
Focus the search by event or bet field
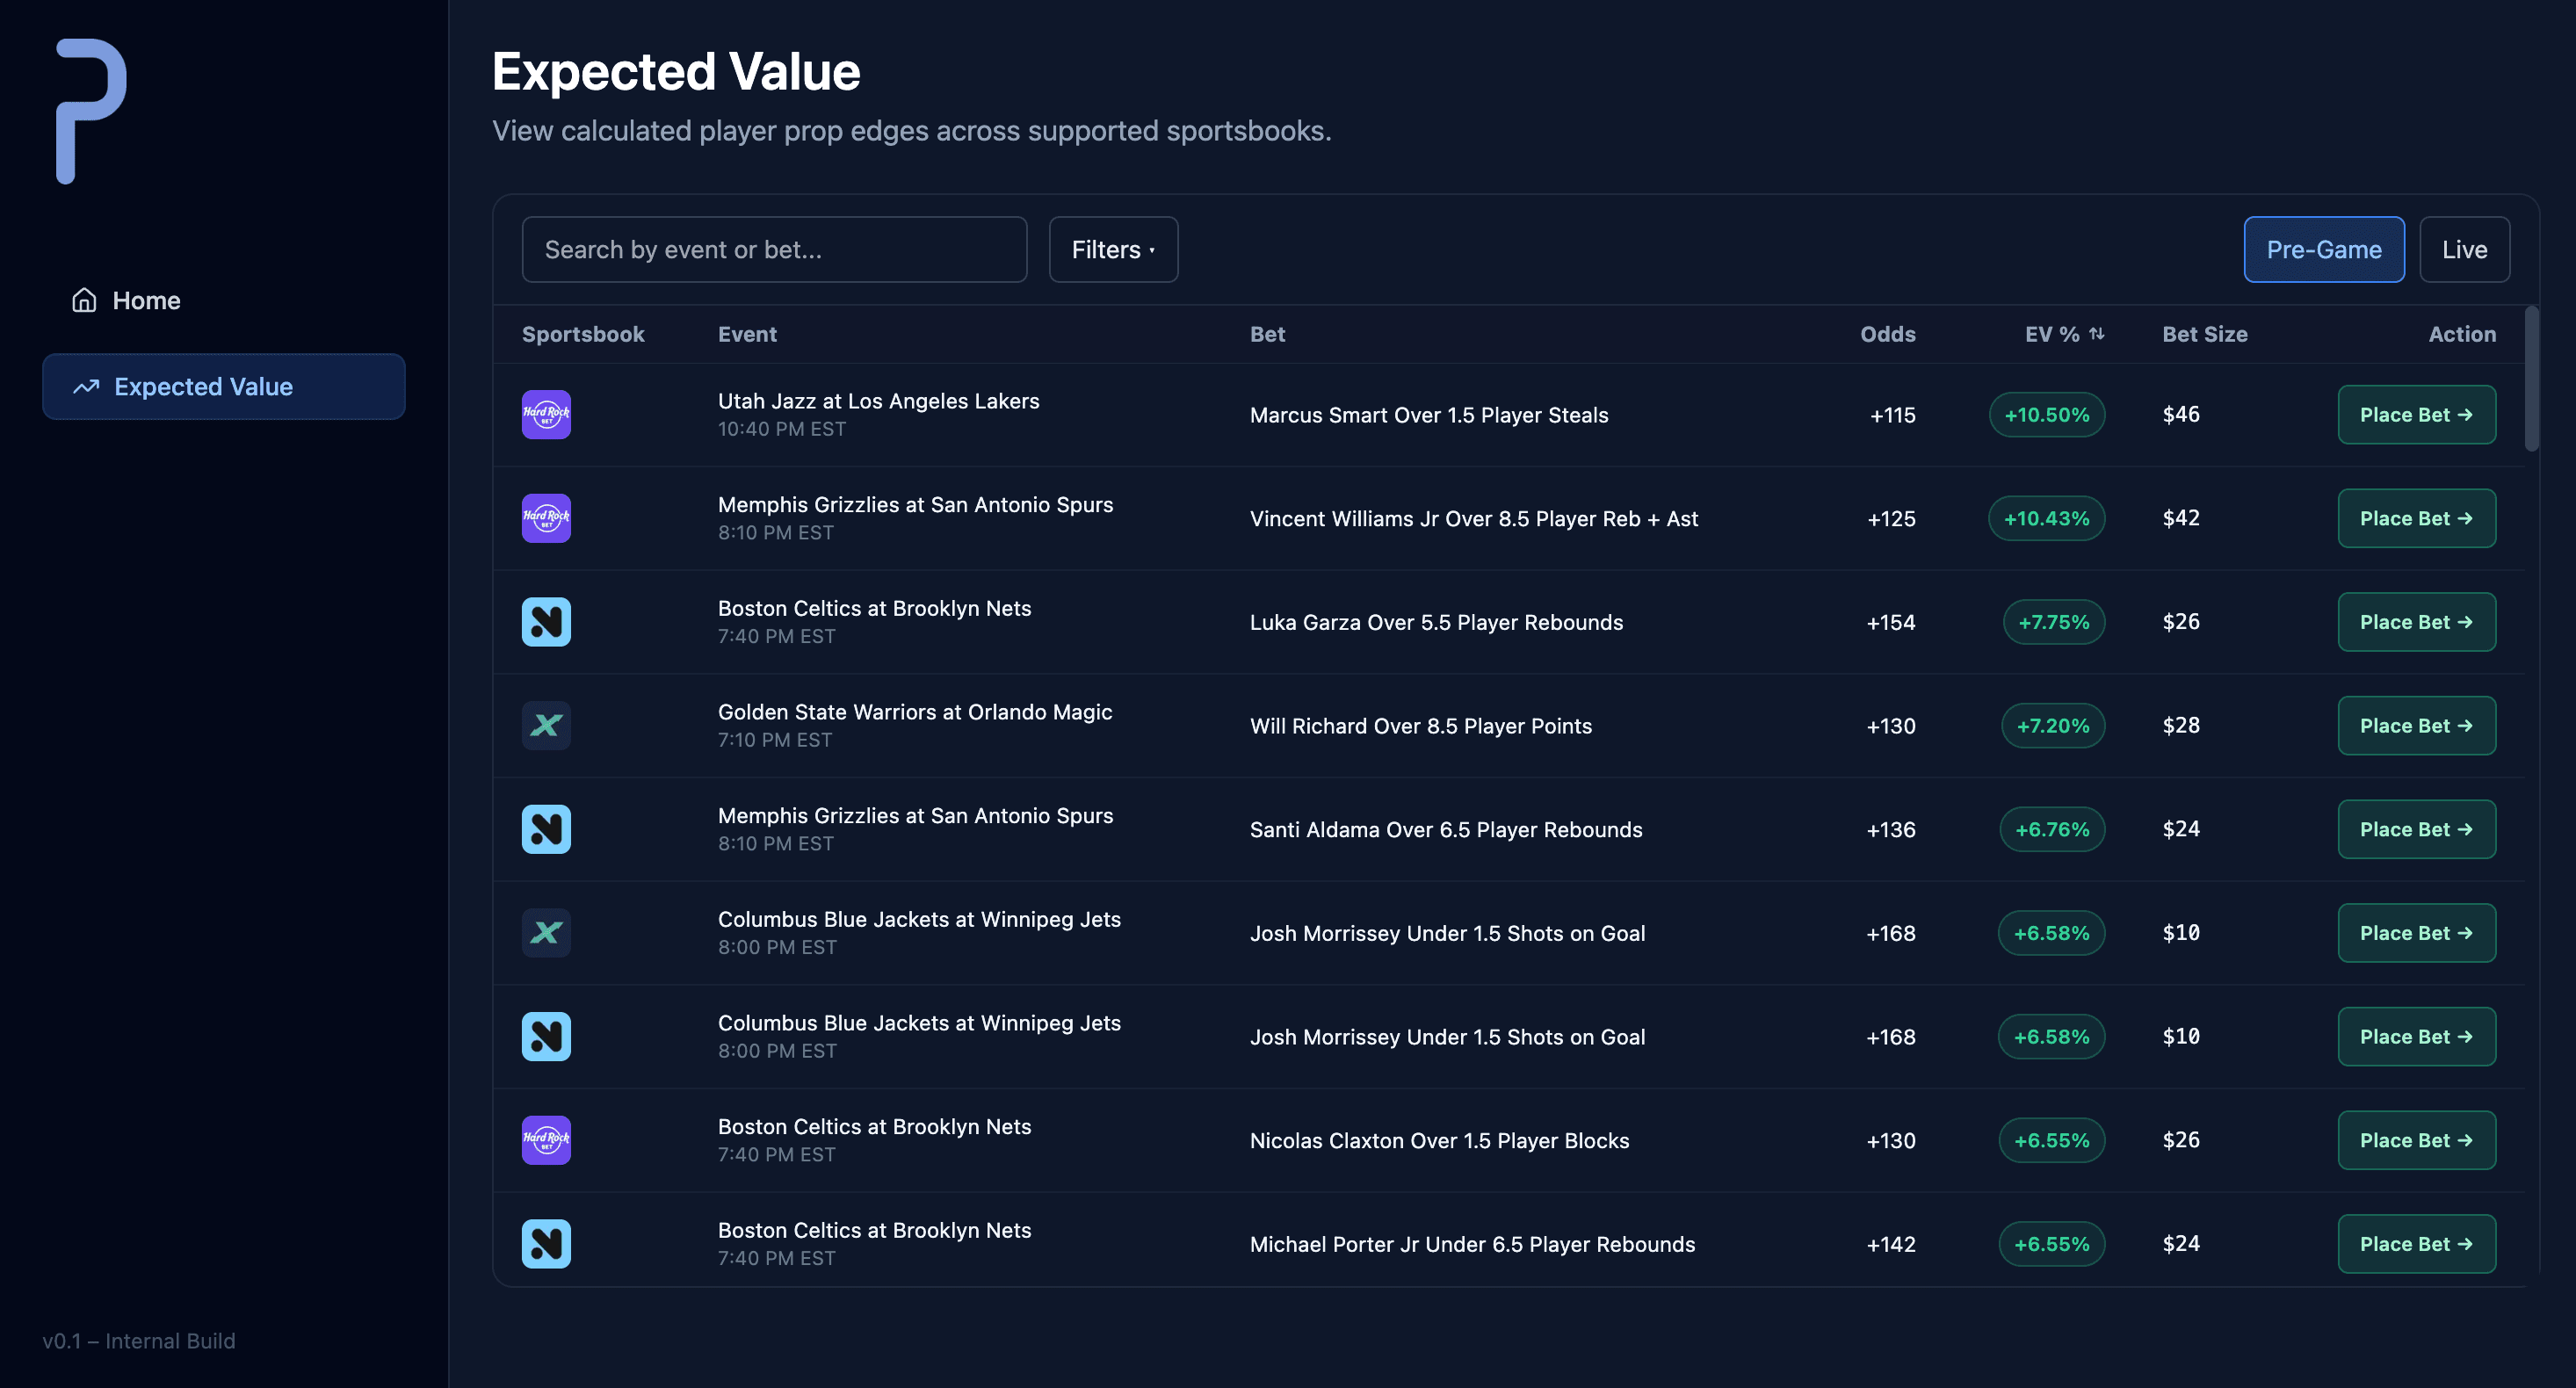[774, 249]
